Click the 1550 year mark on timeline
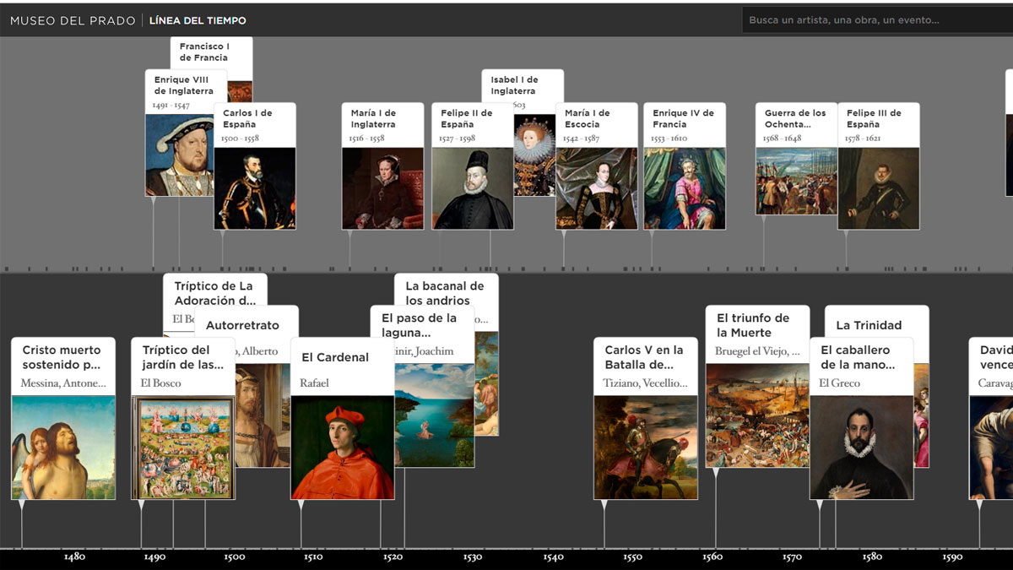This screenshot has width=1013, height=570. 632,557
